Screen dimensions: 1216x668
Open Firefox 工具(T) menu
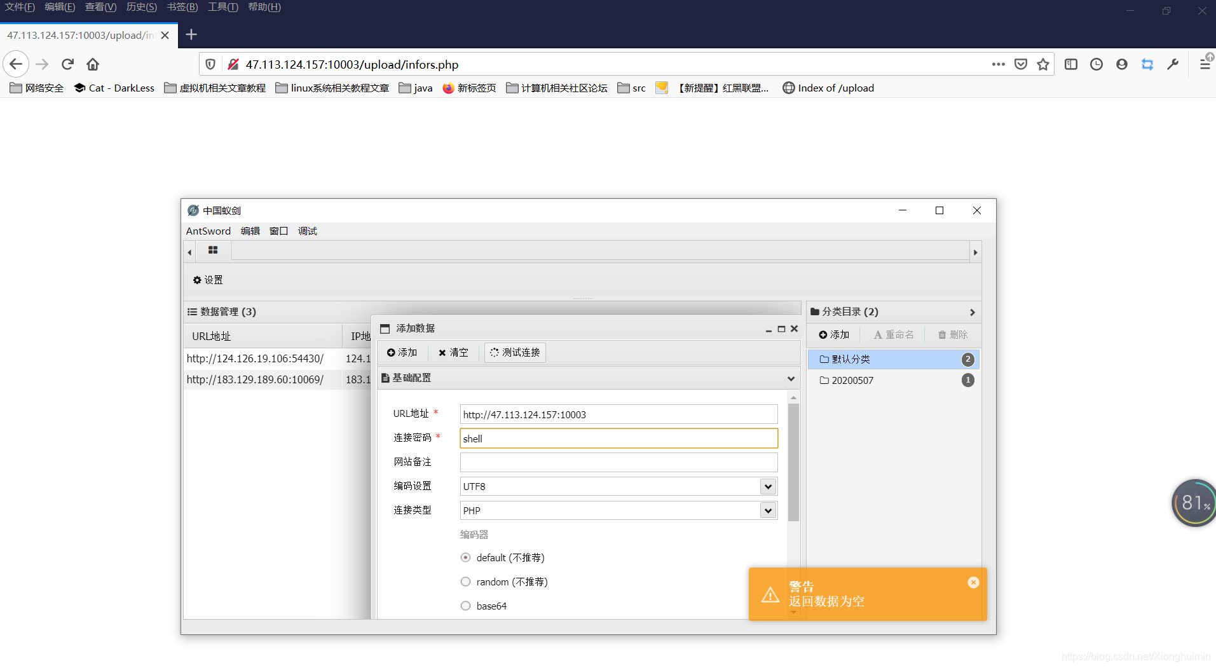pos(223,7)
